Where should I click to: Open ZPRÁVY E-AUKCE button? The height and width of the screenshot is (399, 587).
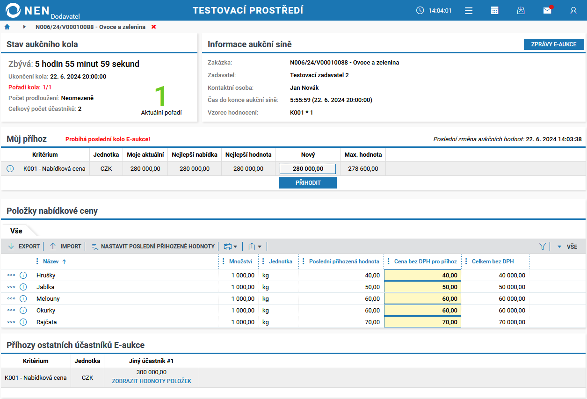click(554, 44)
